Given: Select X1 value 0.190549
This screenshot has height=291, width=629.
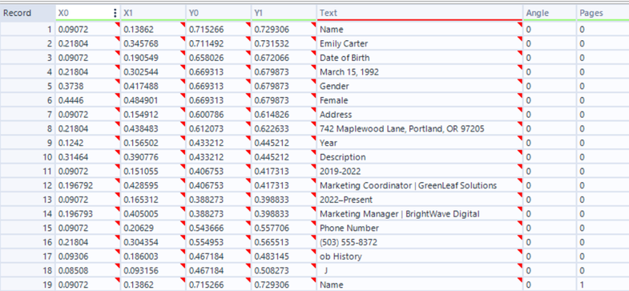Looking at the screenshot, I should tap(153, 58).
